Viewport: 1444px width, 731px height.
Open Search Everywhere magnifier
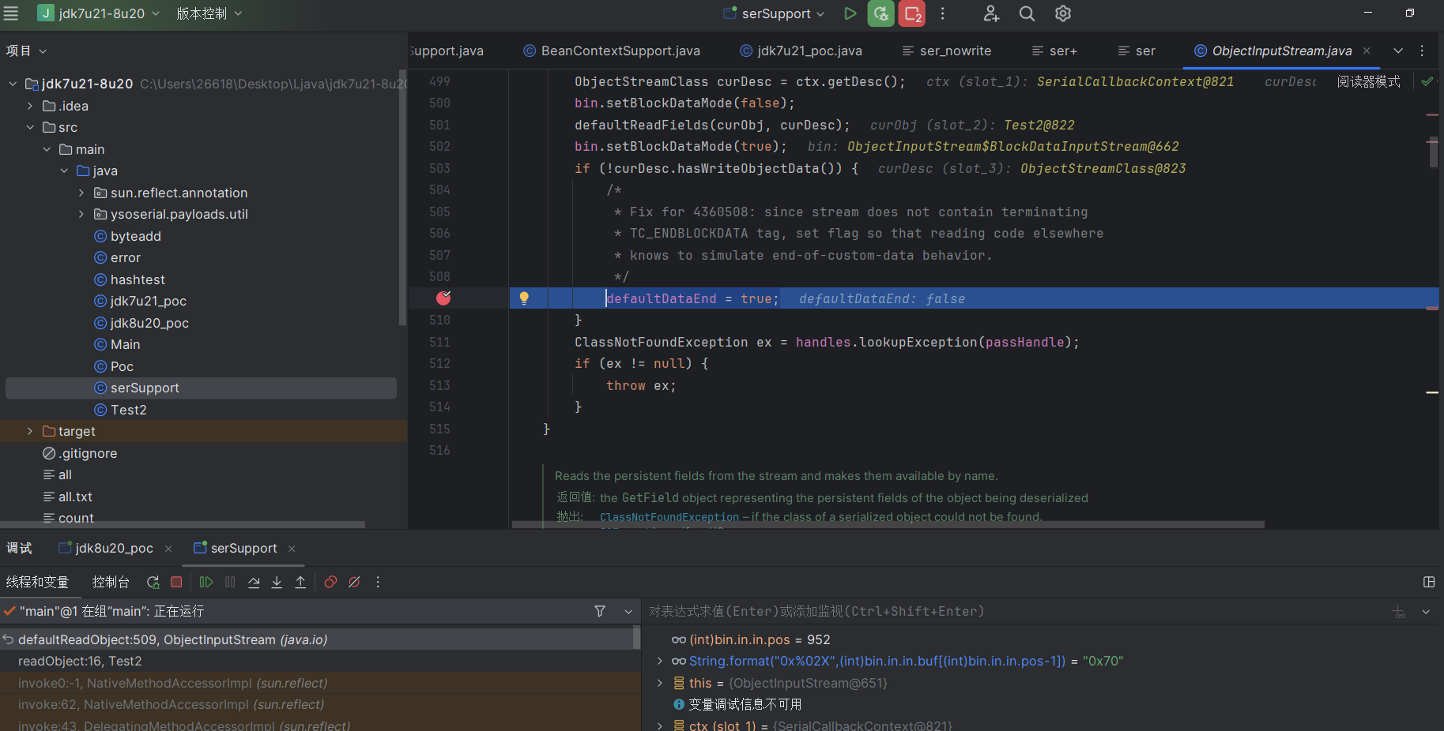(1027, 13)
